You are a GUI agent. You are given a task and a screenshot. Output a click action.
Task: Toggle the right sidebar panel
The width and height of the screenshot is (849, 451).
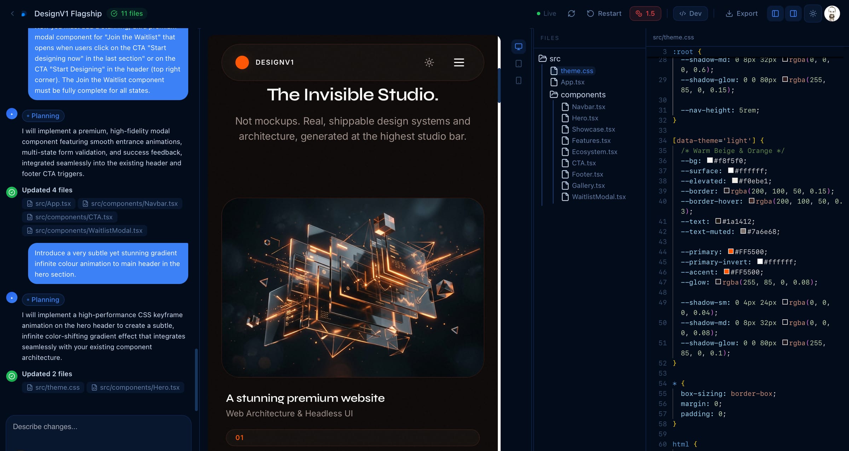(793, 13)
